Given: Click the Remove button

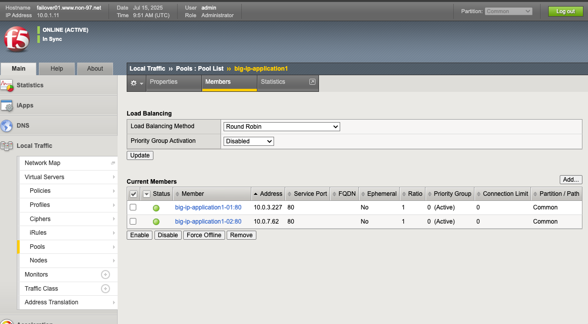Looking at the screenshot, I should 241,235.
